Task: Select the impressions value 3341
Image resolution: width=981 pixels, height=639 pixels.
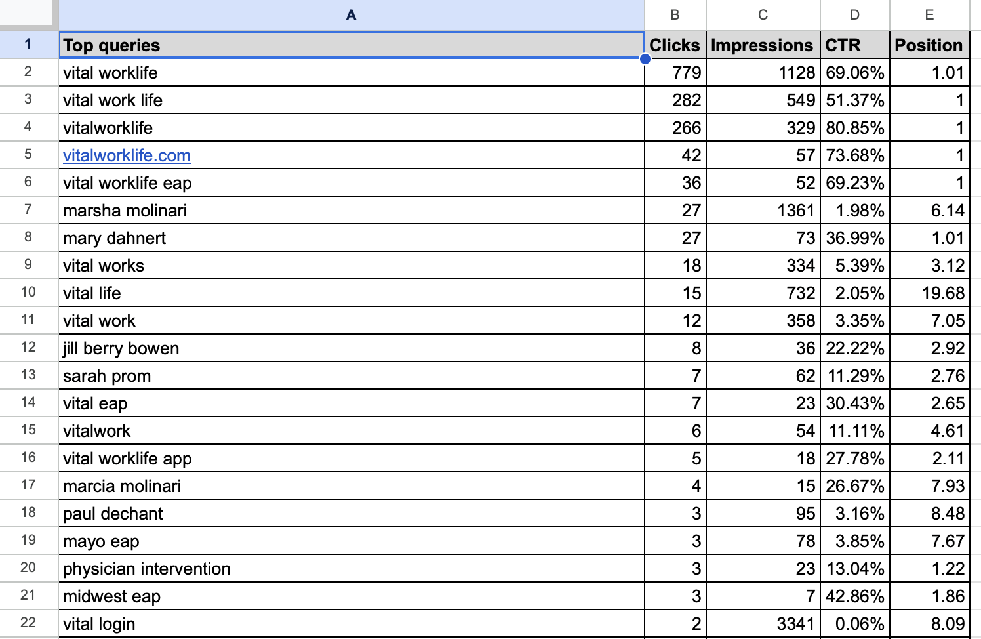Action: (x=763, y=624)
